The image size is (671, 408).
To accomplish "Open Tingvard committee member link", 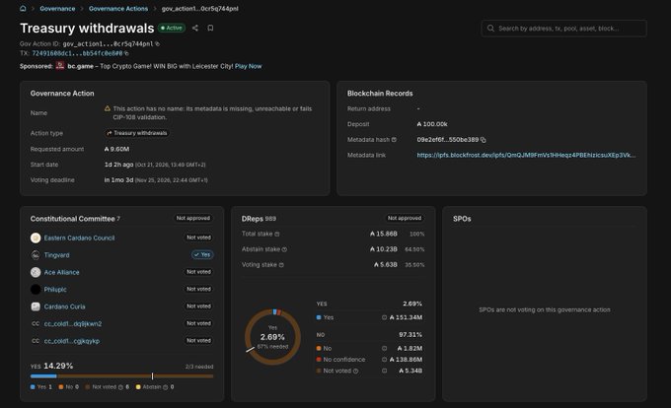I will coord(56,255).
